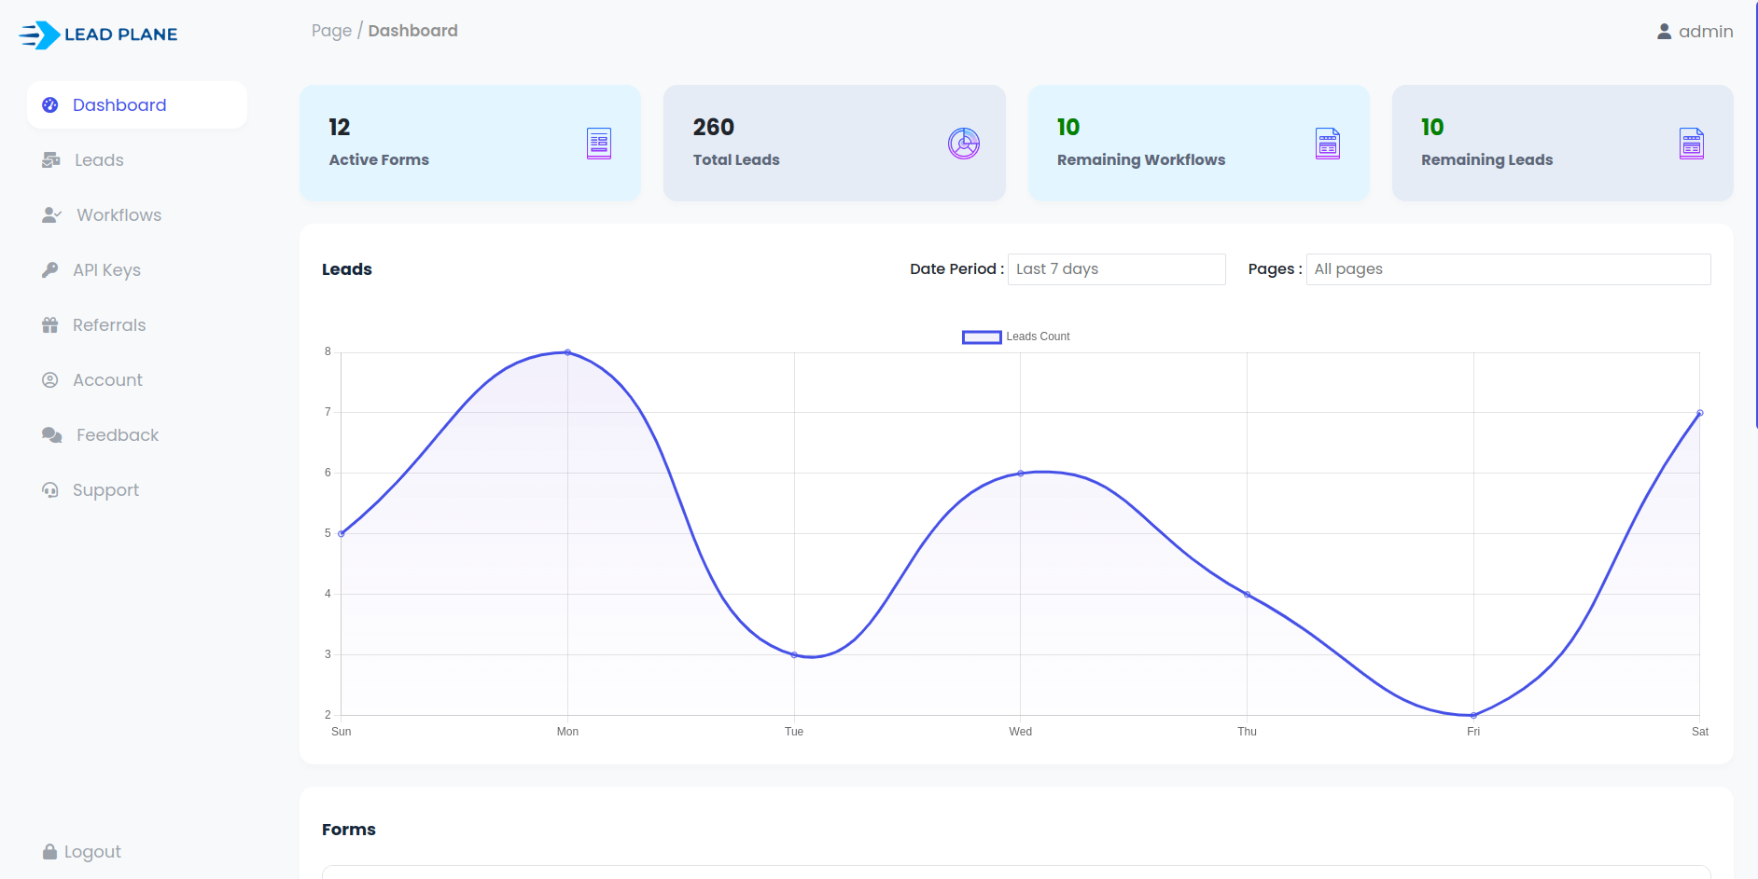Select the Referrals gift icon
The height and width of the screenshot is (879, 1758).
(50, 324)
